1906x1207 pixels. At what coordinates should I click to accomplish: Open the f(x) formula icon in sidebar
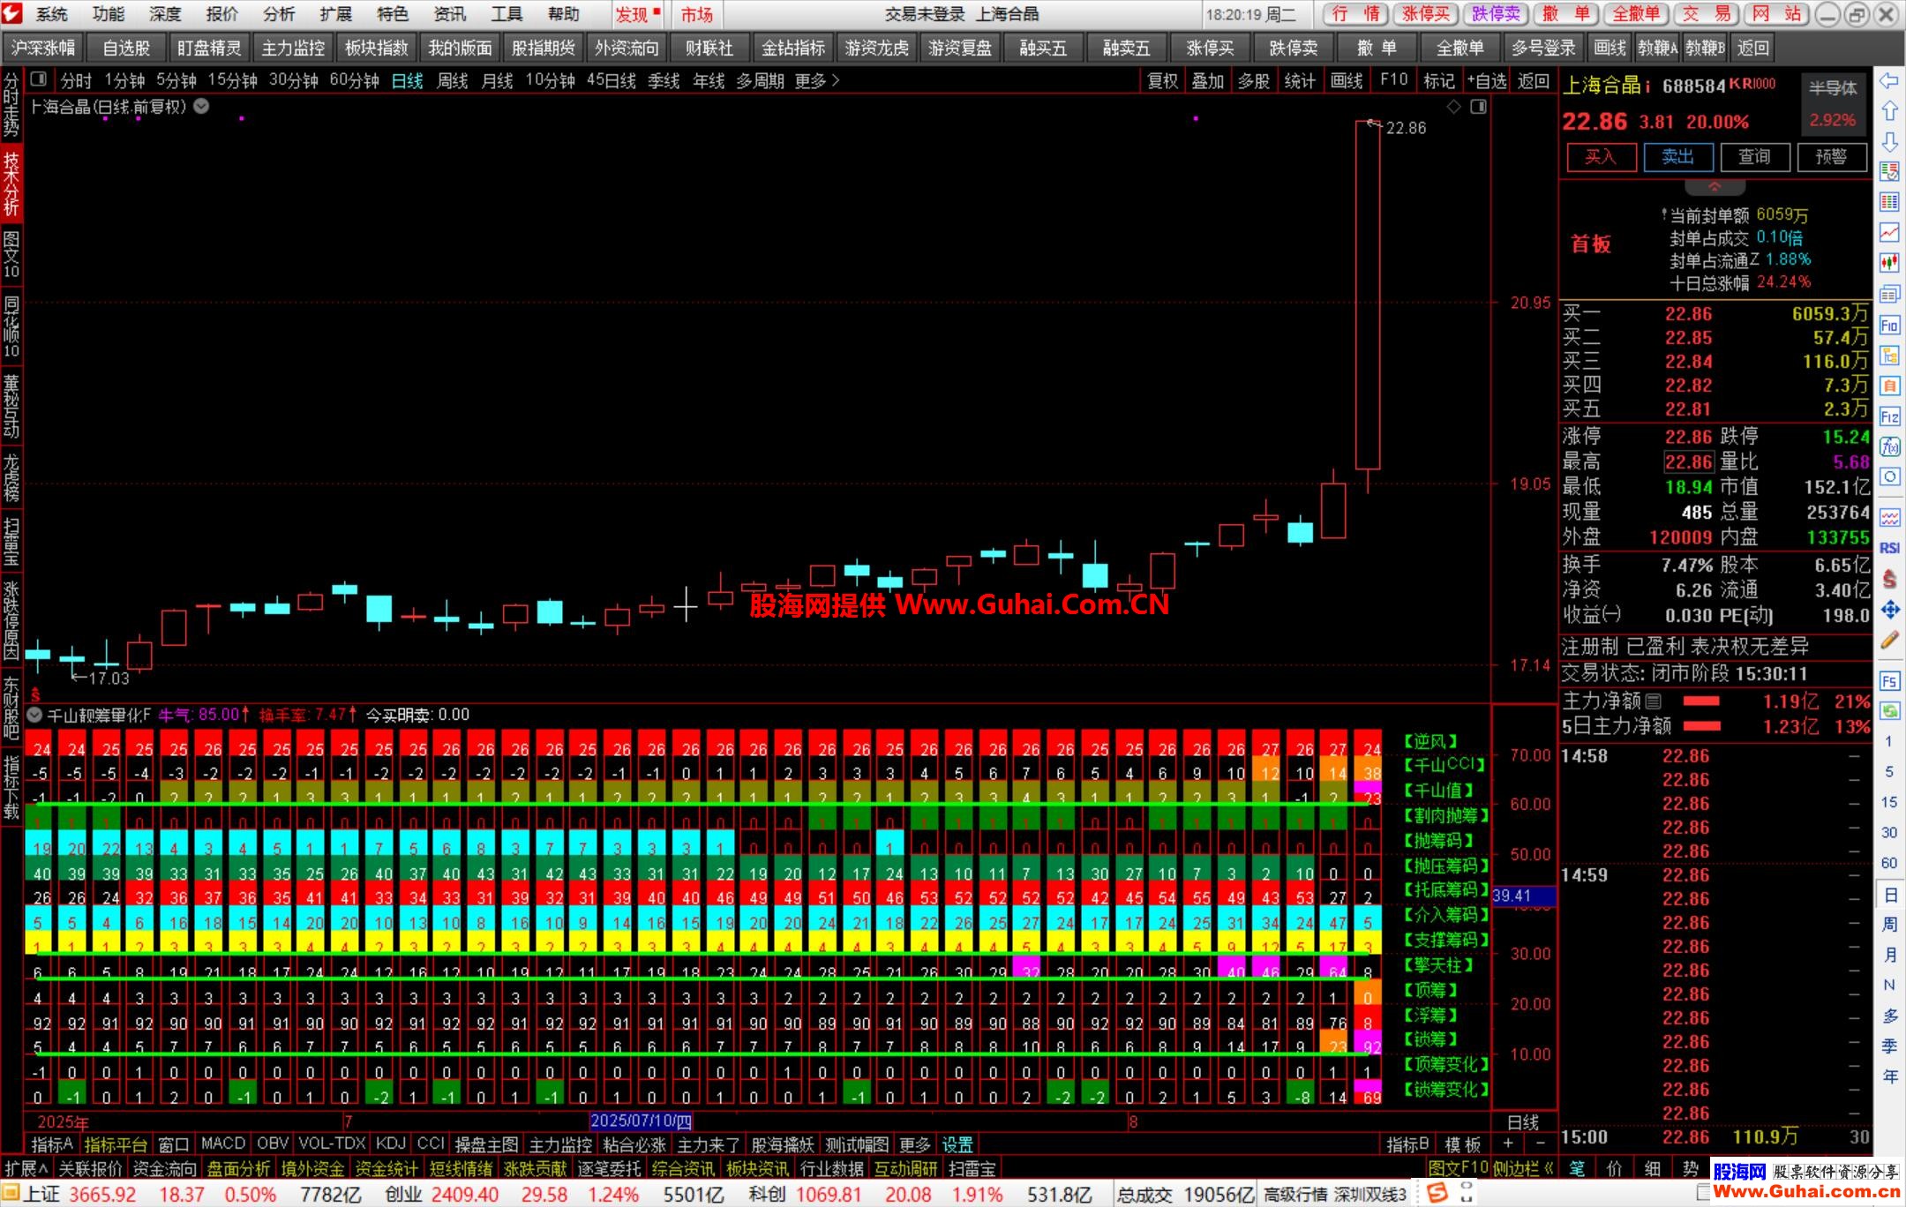[x=1888, y=447]
